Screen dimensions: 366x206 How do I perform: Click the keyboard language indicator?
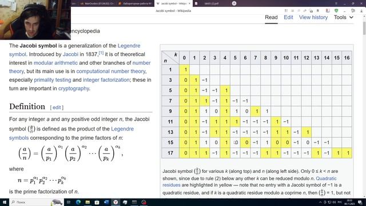point(340,202)
